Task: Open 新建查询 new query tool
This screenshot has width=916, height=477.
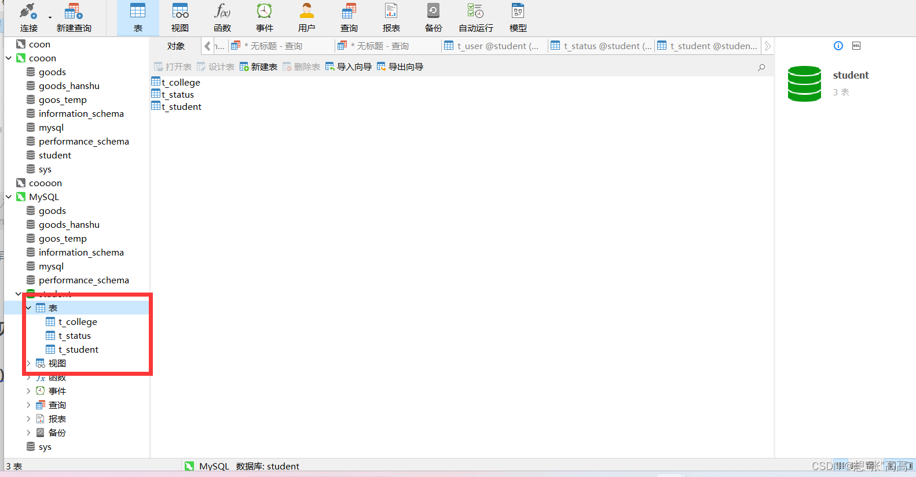Action: [74, 17]
